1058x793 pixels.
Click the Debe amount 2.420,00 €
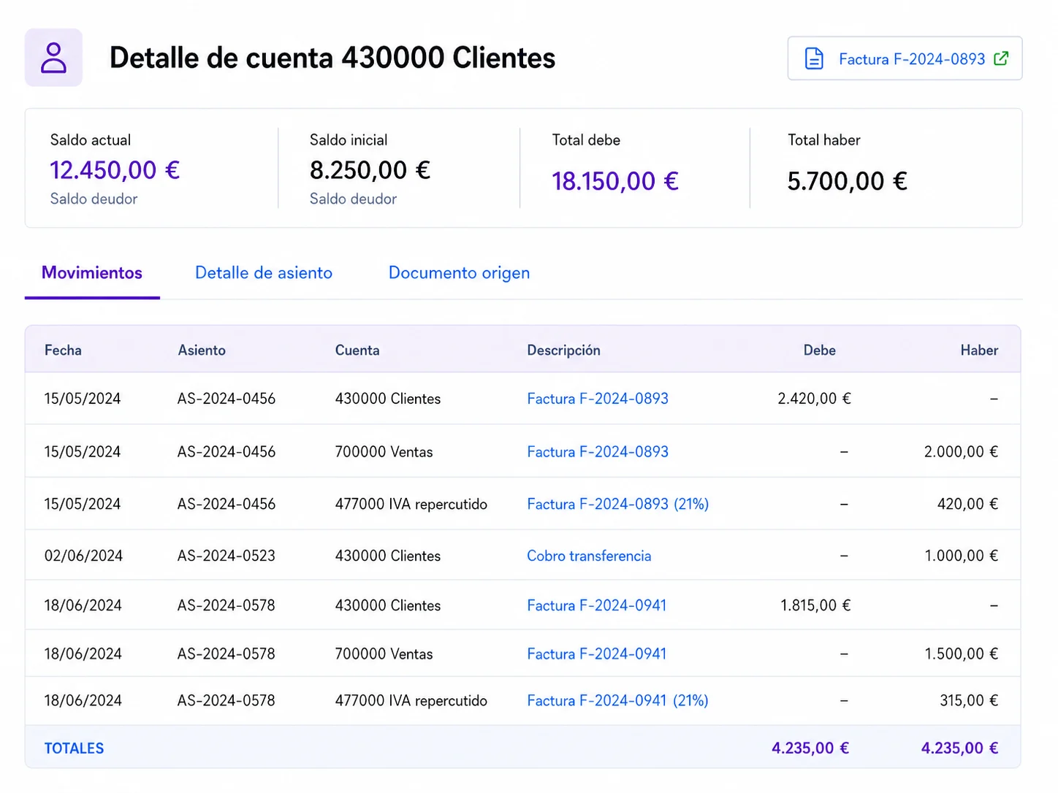click(x=814, y=399)
